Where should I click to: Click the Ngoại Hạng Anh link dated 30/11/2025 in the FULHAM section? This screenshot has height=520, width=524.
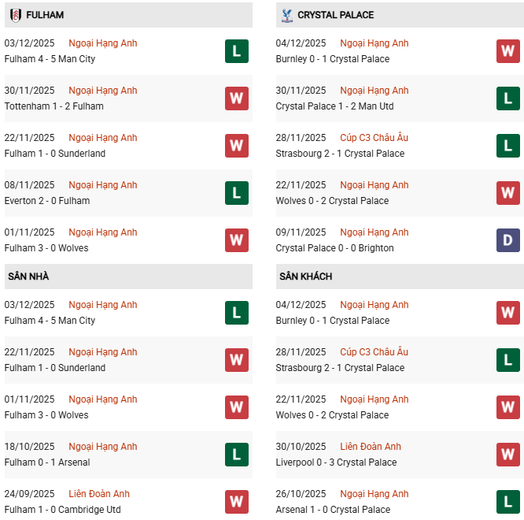(102, 91)
